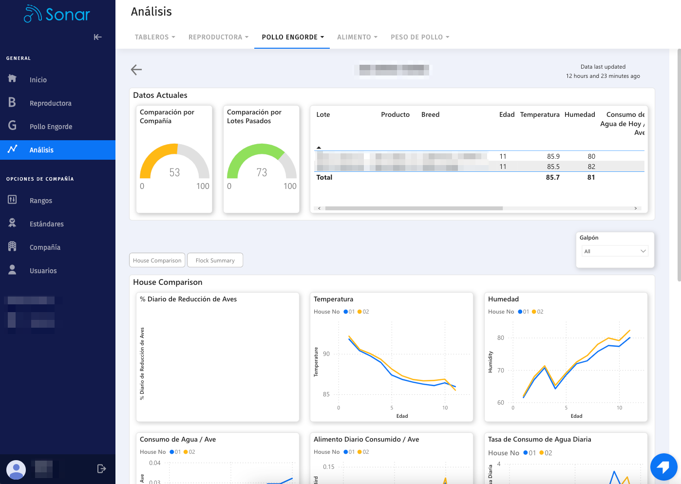Expand the TABLEROS dropdown
This screenshot has width=681, height=484.
point(154,37)
